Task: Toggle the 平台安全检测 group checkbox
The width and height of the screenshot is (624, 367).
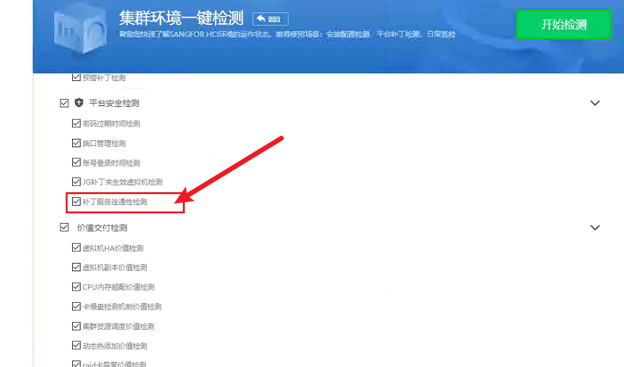Action: tap(64, 103)
